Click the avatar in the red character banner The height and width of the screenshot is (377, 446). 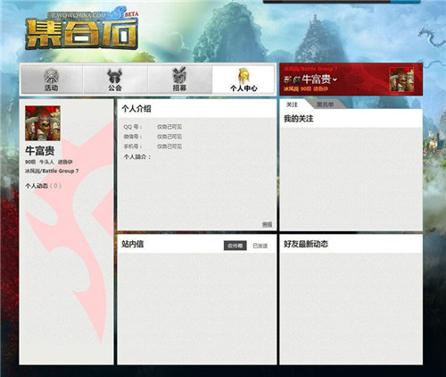[401, 79]
